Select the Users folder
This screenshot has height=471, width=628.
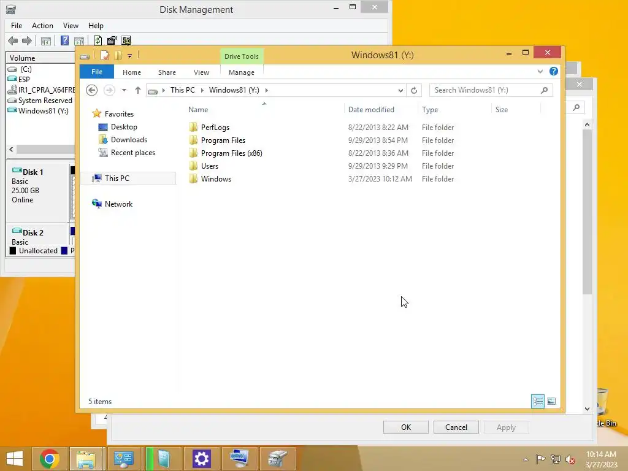coord(210,166)
